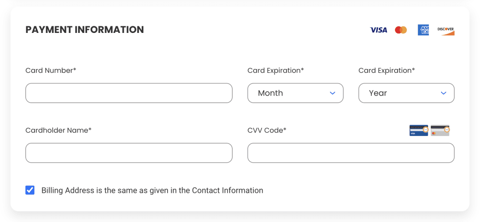This screenshot has height=222, width=482.
Task: Open the Month expiration dropdown
Action: click(295, 93)
